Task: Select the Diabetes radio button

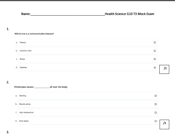Action: [x=155, y=68]
